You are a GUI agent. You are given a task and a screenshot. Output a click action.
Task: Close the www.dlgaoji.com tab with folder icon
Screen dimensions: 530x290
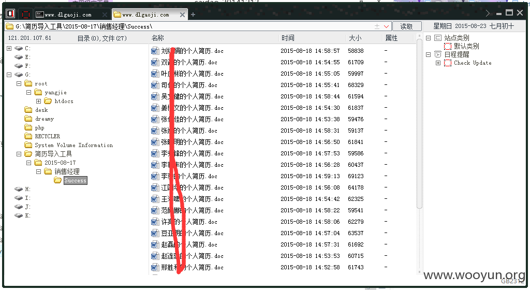[182, 15]
